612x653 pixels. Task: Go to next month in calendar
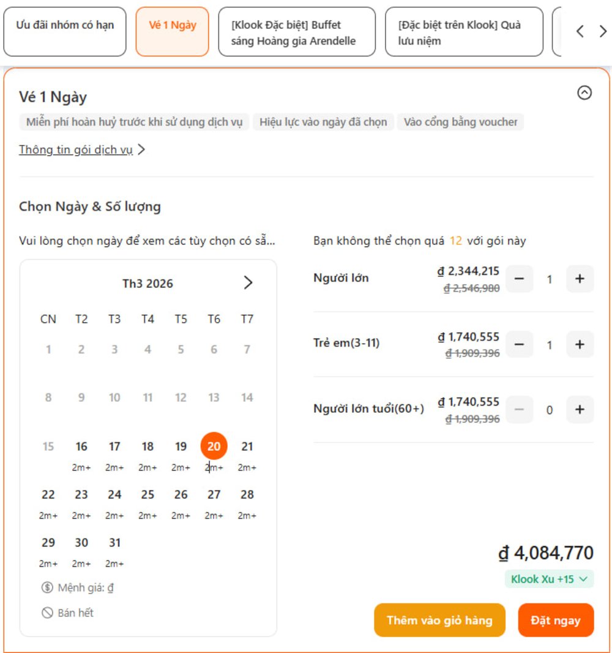(x=248, y=283)
